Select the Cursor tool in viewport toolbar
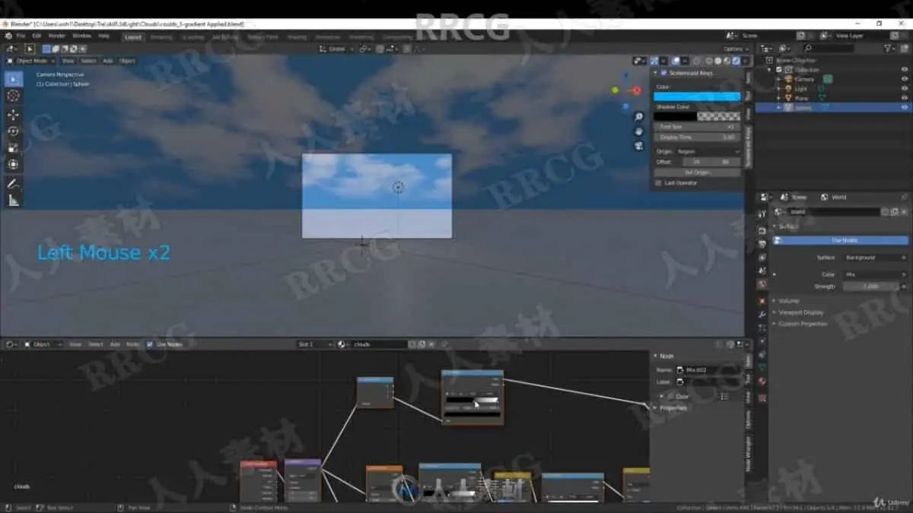Image resolution: width=913 pixels, height=513 pixels. pyautogui.click(x=14, y=96)
